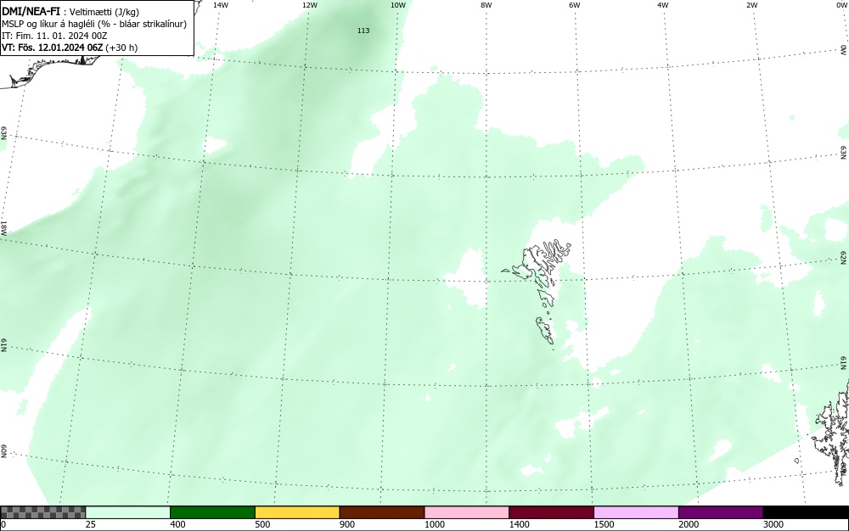Click the "6W" longitude label
Image resolution: width=849 pixels, height=531 pixels.
tap(575, 5)
